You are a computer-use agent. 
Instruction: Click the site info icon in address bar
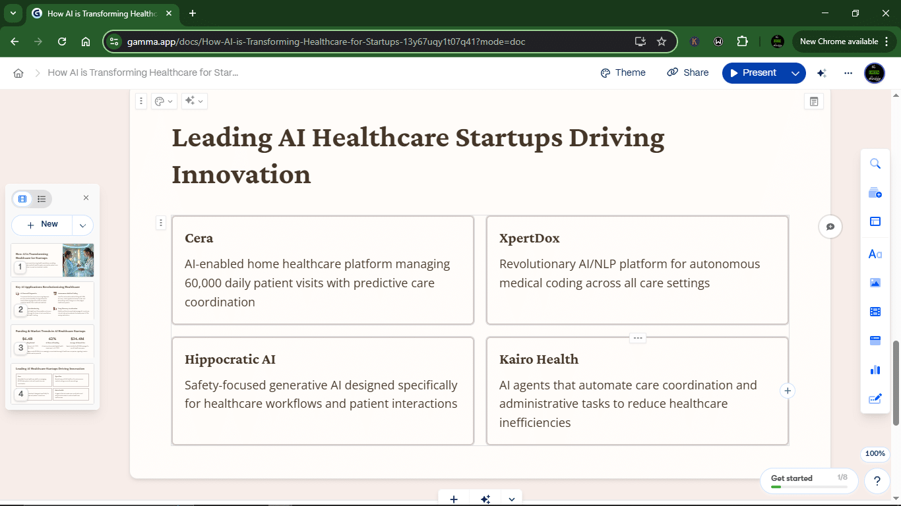click(115, 42)
